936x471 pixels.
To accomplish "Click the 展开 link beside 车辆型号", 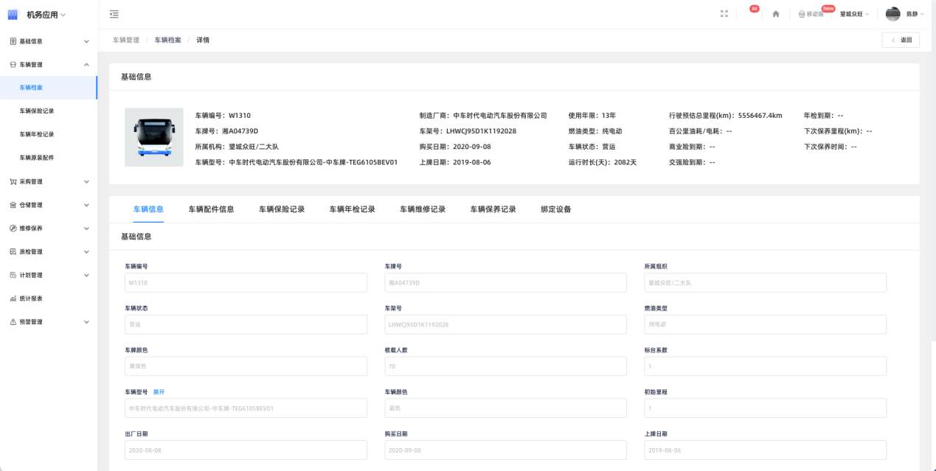I will [x=159, y=392].
